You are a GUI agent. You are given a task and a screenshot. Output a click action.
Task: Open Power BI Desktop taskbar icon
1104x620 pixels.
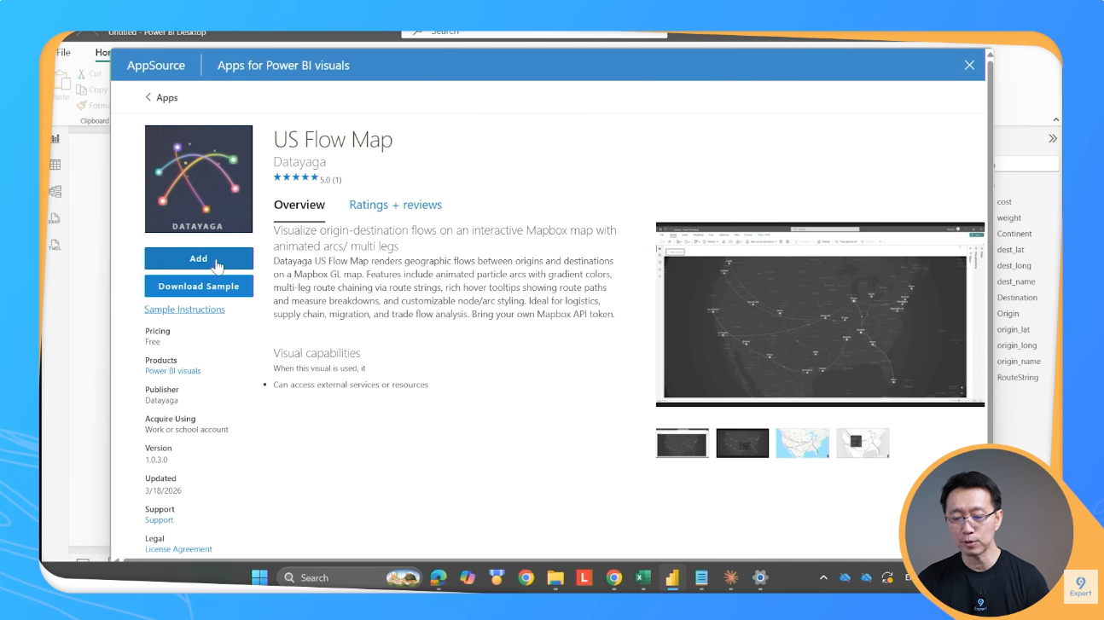pyautogui.click(x=672, y=577)
